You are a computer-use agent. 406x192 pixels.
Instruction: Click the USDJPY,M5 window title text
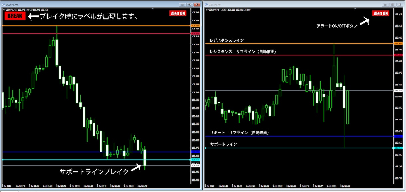tap(12, 5)
